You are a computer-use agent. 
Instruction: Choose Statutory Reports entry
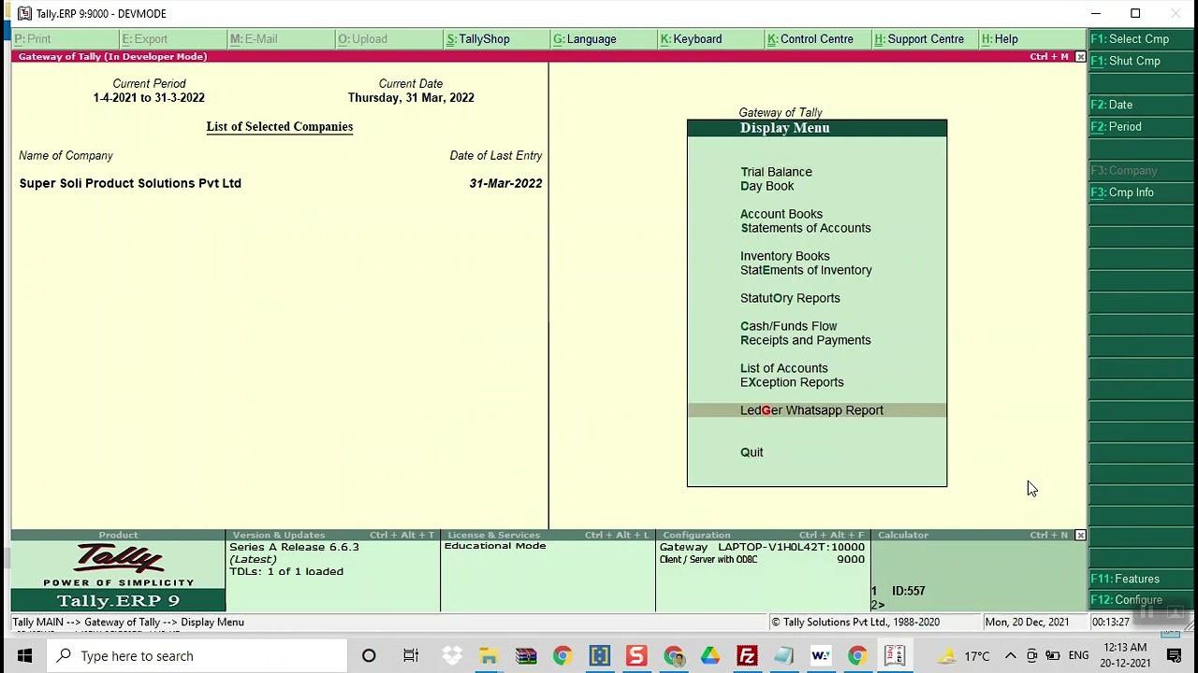tap(790, 298)
